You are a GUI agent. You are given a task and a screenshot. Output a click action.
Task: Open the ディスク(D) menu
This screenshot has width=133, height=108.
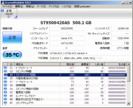click(x=54, y=6)
